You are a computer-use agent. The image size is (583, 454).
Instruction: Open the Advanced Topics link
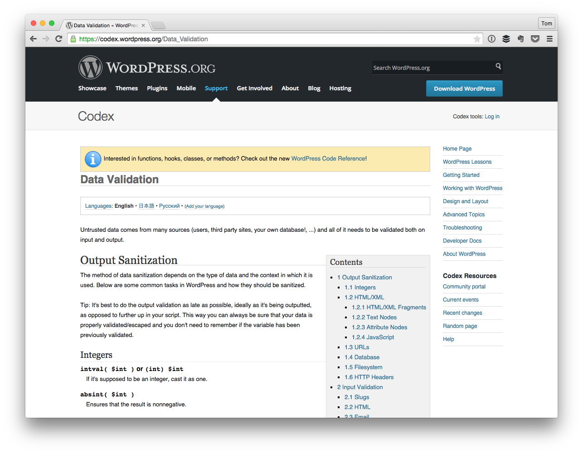click(464, 215)
